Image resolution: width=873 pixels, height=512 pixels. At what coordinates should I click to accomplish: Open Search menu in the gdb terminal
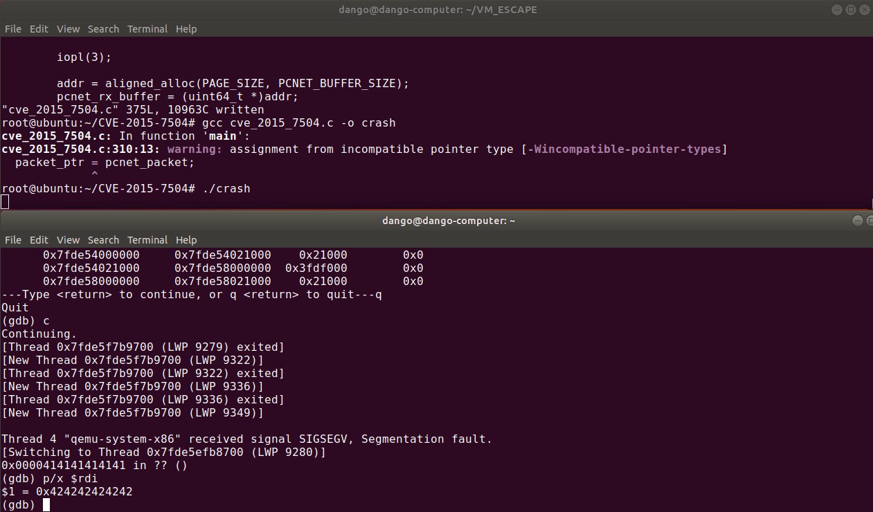pos(103,240)
